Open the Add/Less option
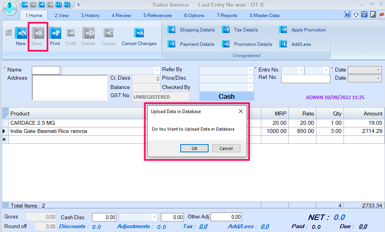This screenshot has height=232, width=385. pyautogui.click(x=283, y=44)
